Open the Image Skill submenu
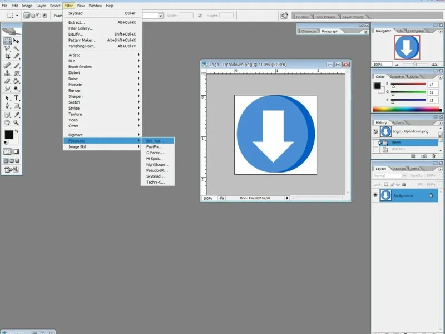Screen dimensions: 445x334 (x=102, y=147)
